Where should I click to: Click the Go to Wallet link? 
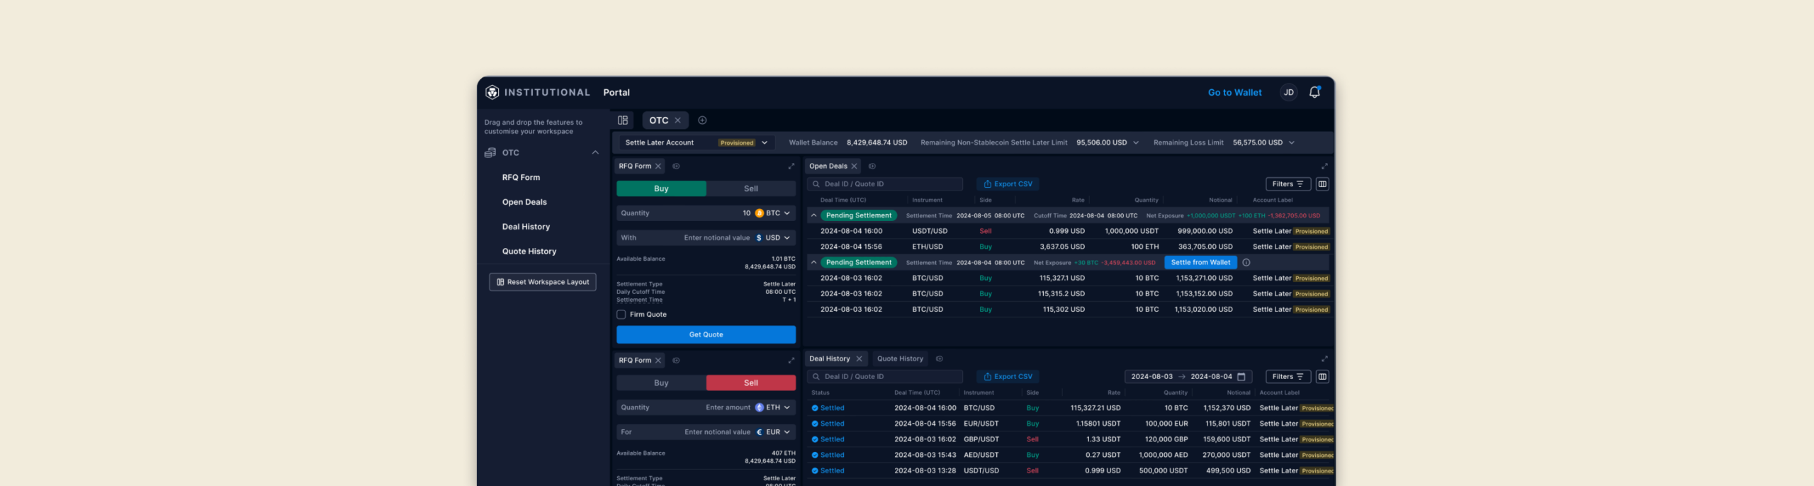(1234, 93)
